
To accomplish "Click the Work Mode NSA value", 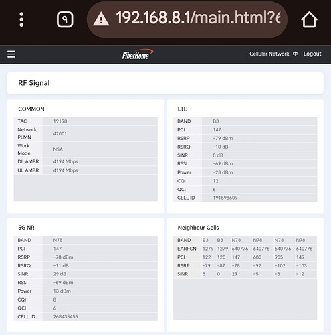I will tap(58, 149).
